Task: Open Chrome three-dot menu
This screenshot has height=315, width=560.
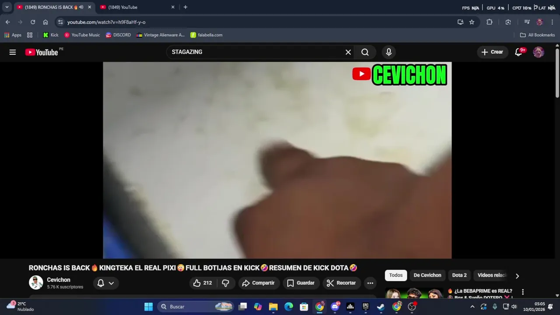Action: coord(552,22)
